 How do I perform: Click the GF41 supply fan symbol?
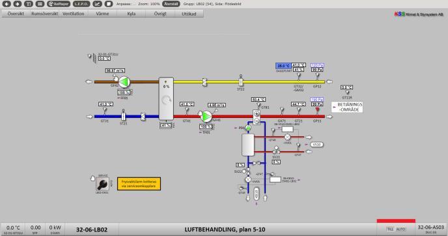pyautogui.click(x=206, y=116)
